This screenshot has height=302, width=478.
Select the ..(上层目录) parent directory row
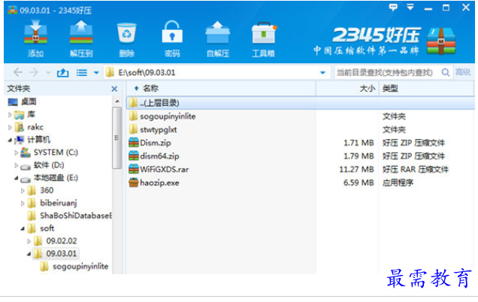point(301,103)
